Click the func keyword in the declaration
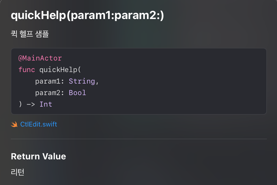 (x=27, y=70)
